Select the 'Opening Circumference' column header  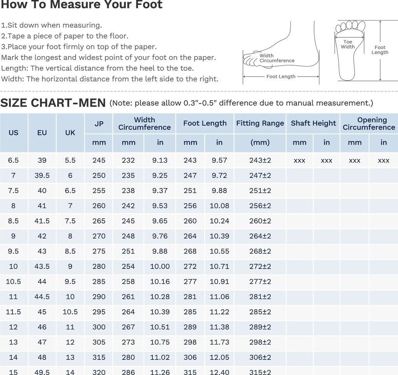pyautogui.click(x=369, y=124)
